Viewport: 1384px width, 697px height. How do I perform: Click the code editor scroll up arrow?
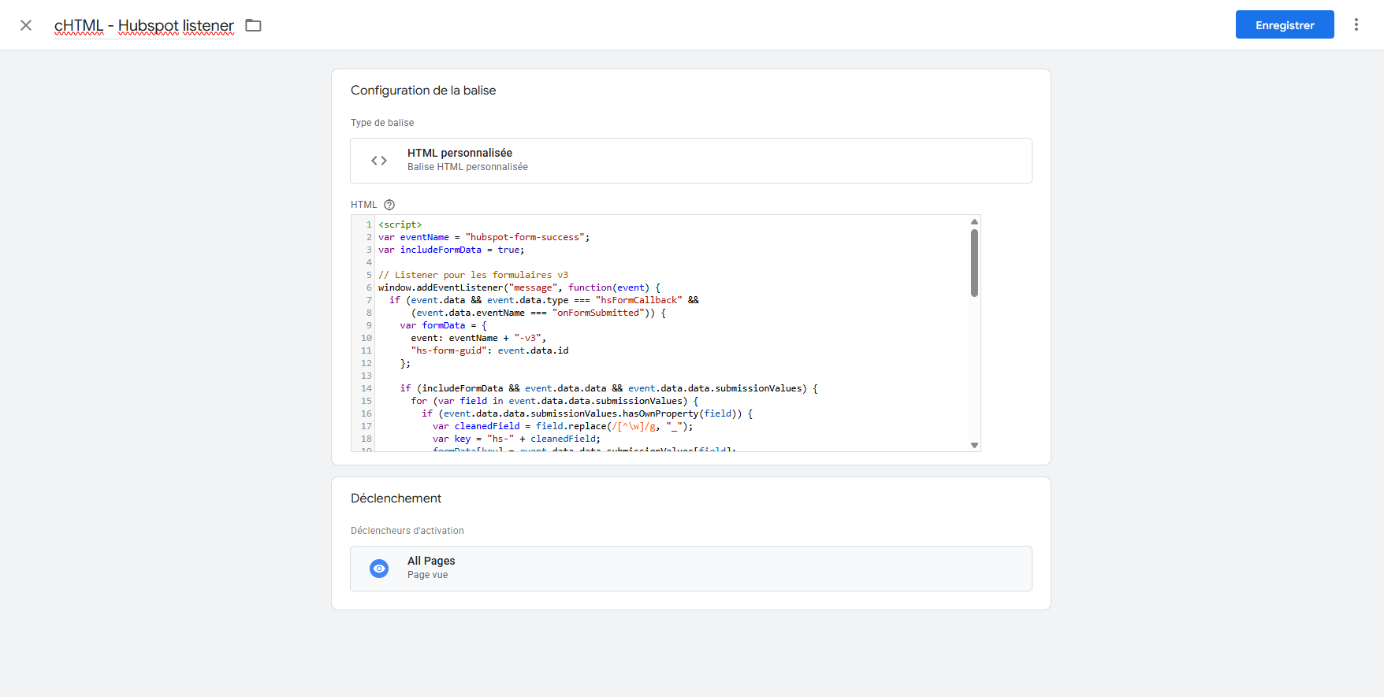click(x=974, y=222)
